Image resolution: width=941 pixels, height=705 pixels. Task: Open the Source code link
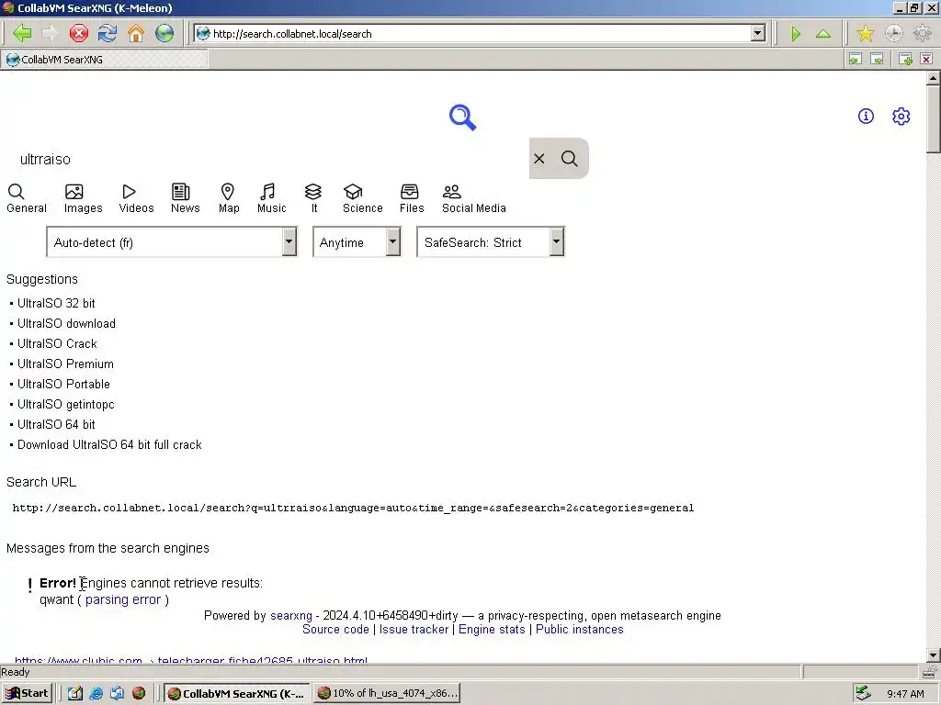[335, 630]
